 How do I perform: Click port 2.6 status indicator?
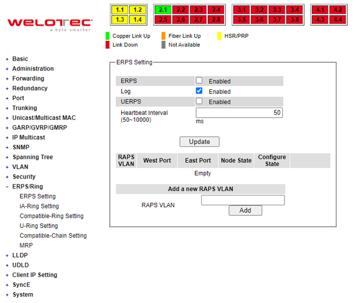coord(181,19)
